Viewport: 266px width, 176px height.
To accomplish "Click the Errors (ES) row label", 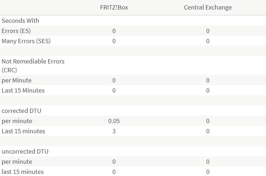I will (x=16, y=31).
